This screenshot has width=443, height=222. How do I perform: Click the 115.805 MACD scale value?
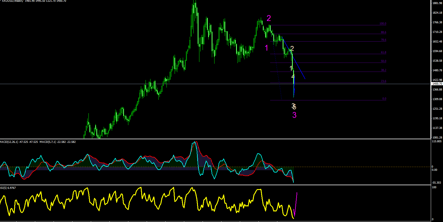[437, 141]
